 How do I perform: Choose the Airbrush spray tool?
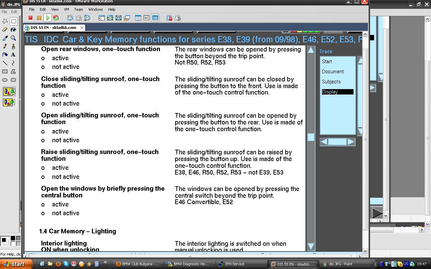coord(5,54)
